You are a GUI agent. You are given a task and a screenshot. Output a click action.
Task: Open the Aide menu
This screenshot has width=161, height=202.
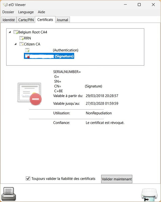(42, 12)
